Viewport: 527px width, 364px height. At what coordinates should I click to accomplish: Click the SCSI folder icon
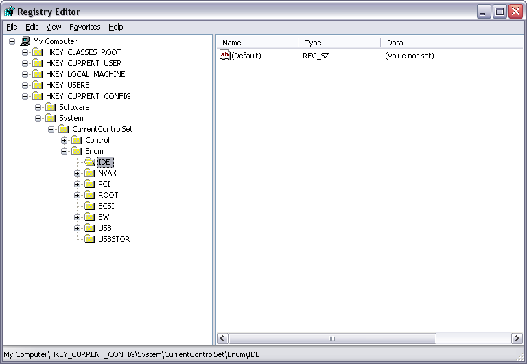pos(90,206)
